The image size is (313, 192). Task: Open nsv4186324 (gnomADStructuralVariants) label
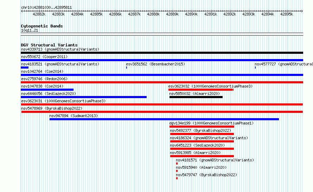(x=209, y=138)
